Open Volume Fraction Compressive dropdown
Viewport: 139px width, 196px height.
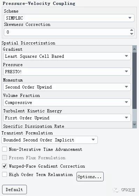point(67,102)
